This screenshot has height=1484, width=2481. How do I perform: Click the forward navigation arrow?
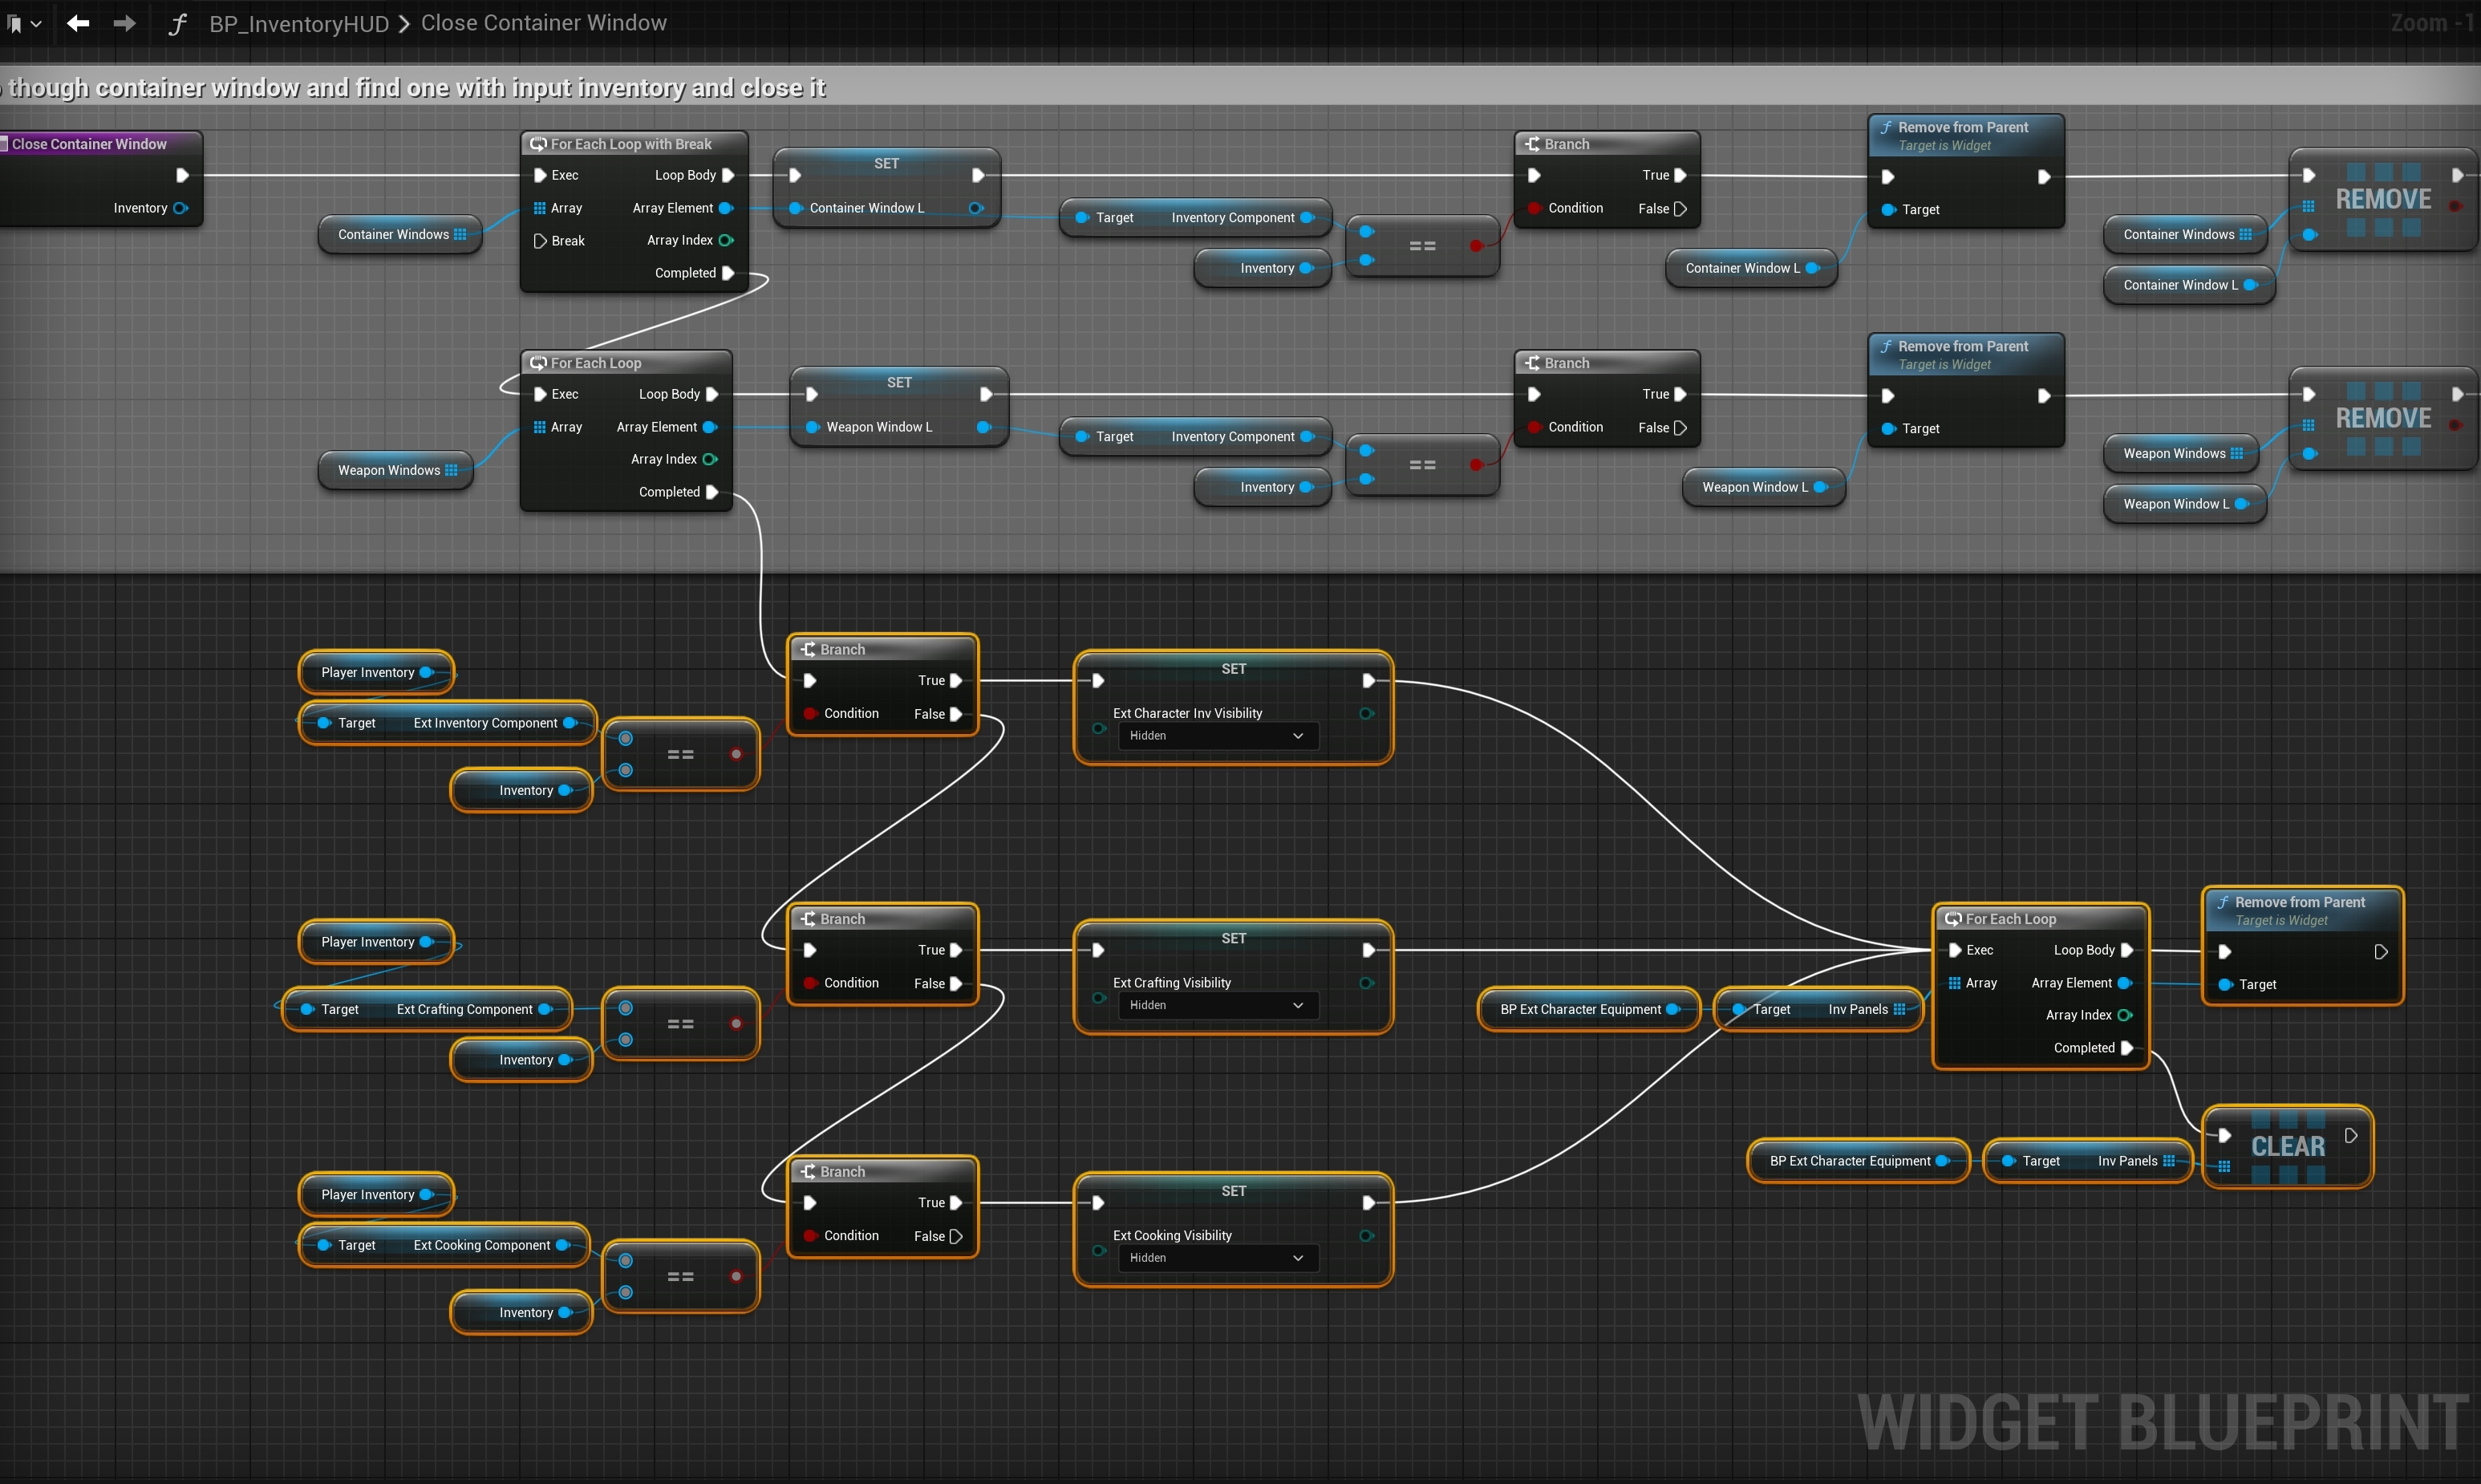(124, 23)
